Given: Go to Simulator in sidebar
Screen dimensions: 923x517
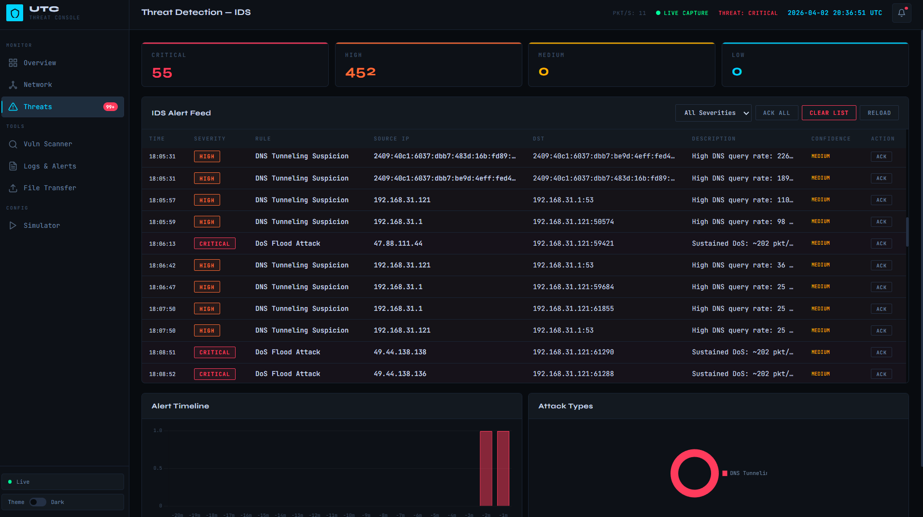Looking at the screenshot, I should tap(42, 225).
